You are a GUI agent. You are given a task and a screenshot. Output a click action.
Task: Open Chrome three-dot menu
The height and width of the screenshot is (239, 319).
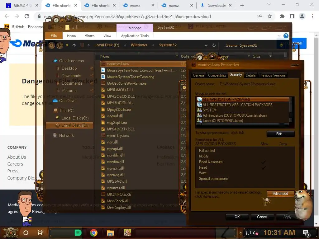pyautogui.click(x=312, y=16)
